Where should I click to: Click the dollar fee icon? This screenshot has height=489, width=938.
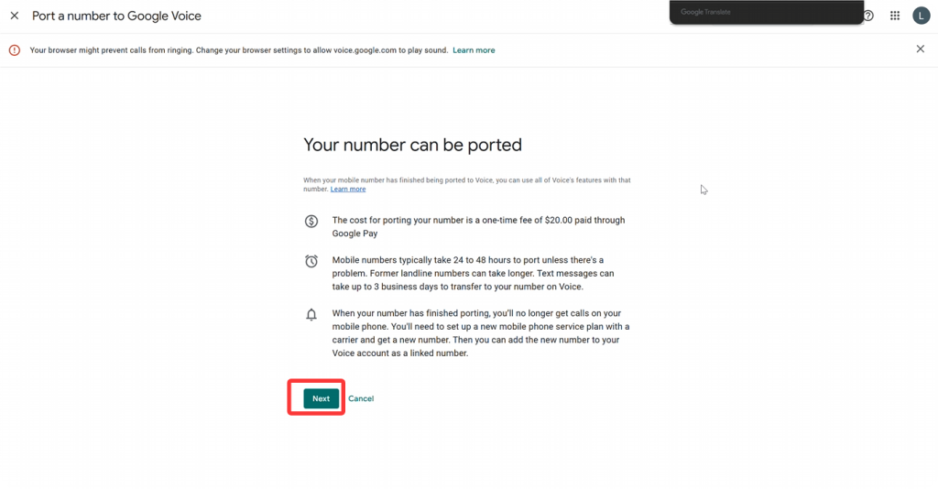coord(311,221)
